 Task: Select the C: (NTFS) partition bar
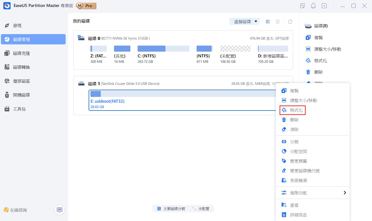pos(163,49)
